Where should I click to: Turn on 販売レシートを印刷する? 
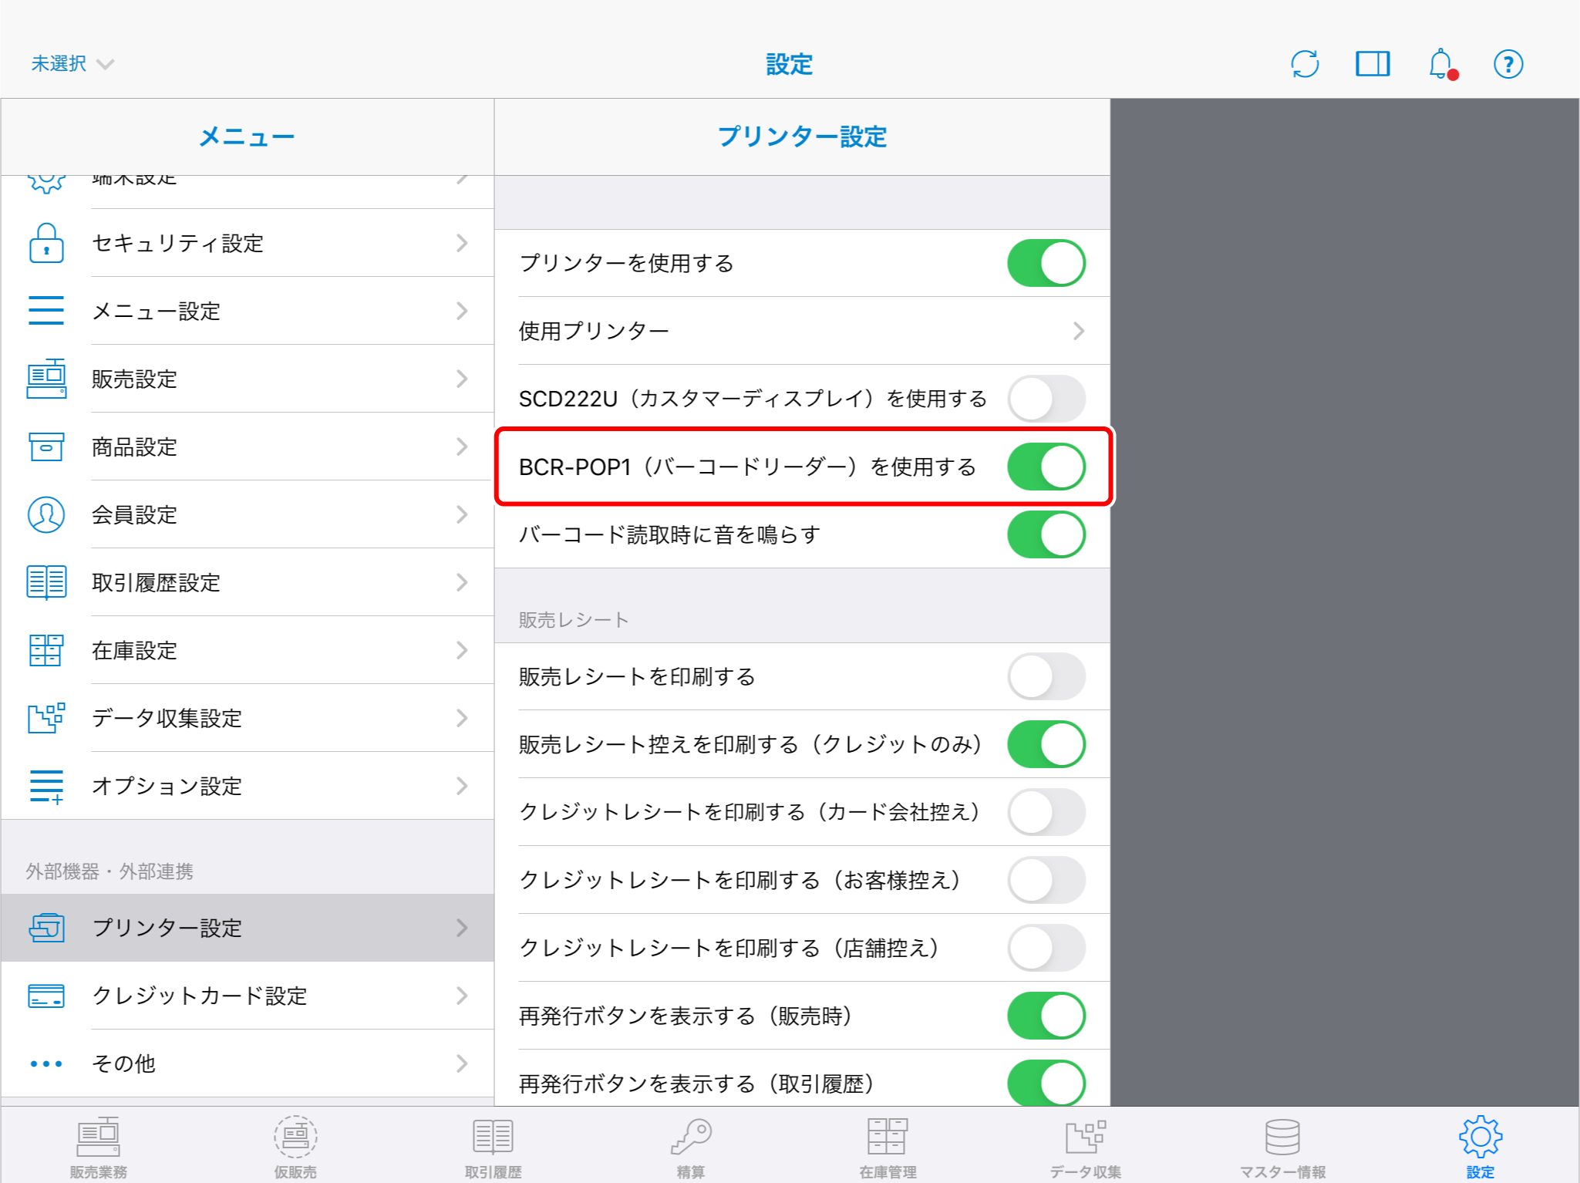tap(1046, 676)
